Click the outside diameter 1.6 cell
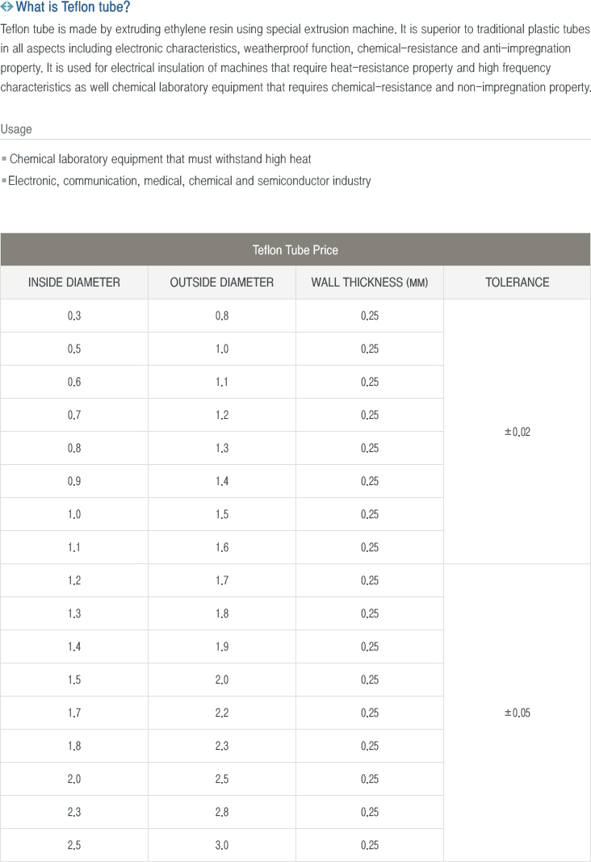 tap(222, 547)
